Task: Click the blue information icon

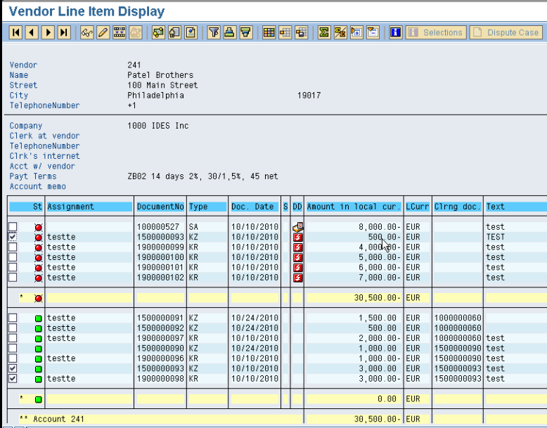Action: (396, 32)
